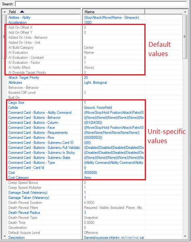Click the Collide value Ground, ForceField
Screen dimensions: 191x242
(98, 108)
